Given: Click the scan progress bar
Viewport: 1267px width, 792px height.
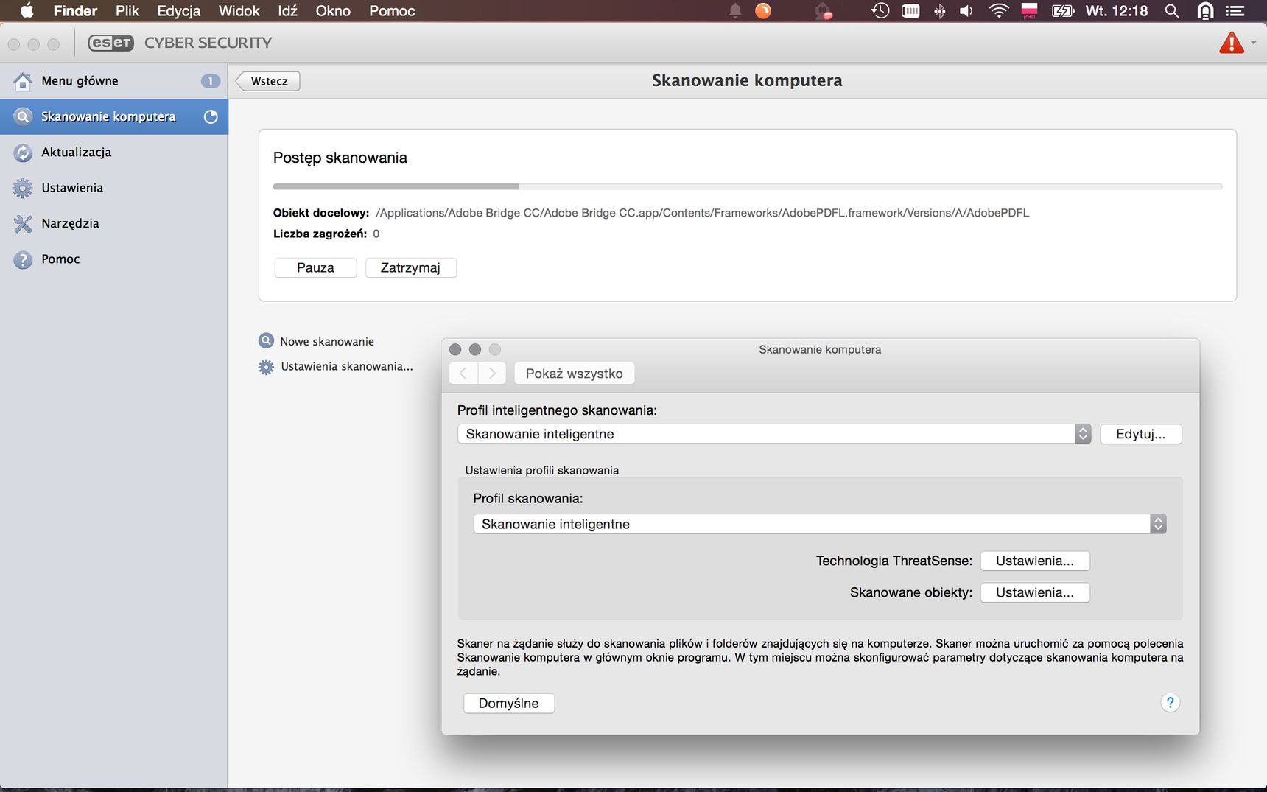Looking at the screenshot, I should [x=747, y=186].
